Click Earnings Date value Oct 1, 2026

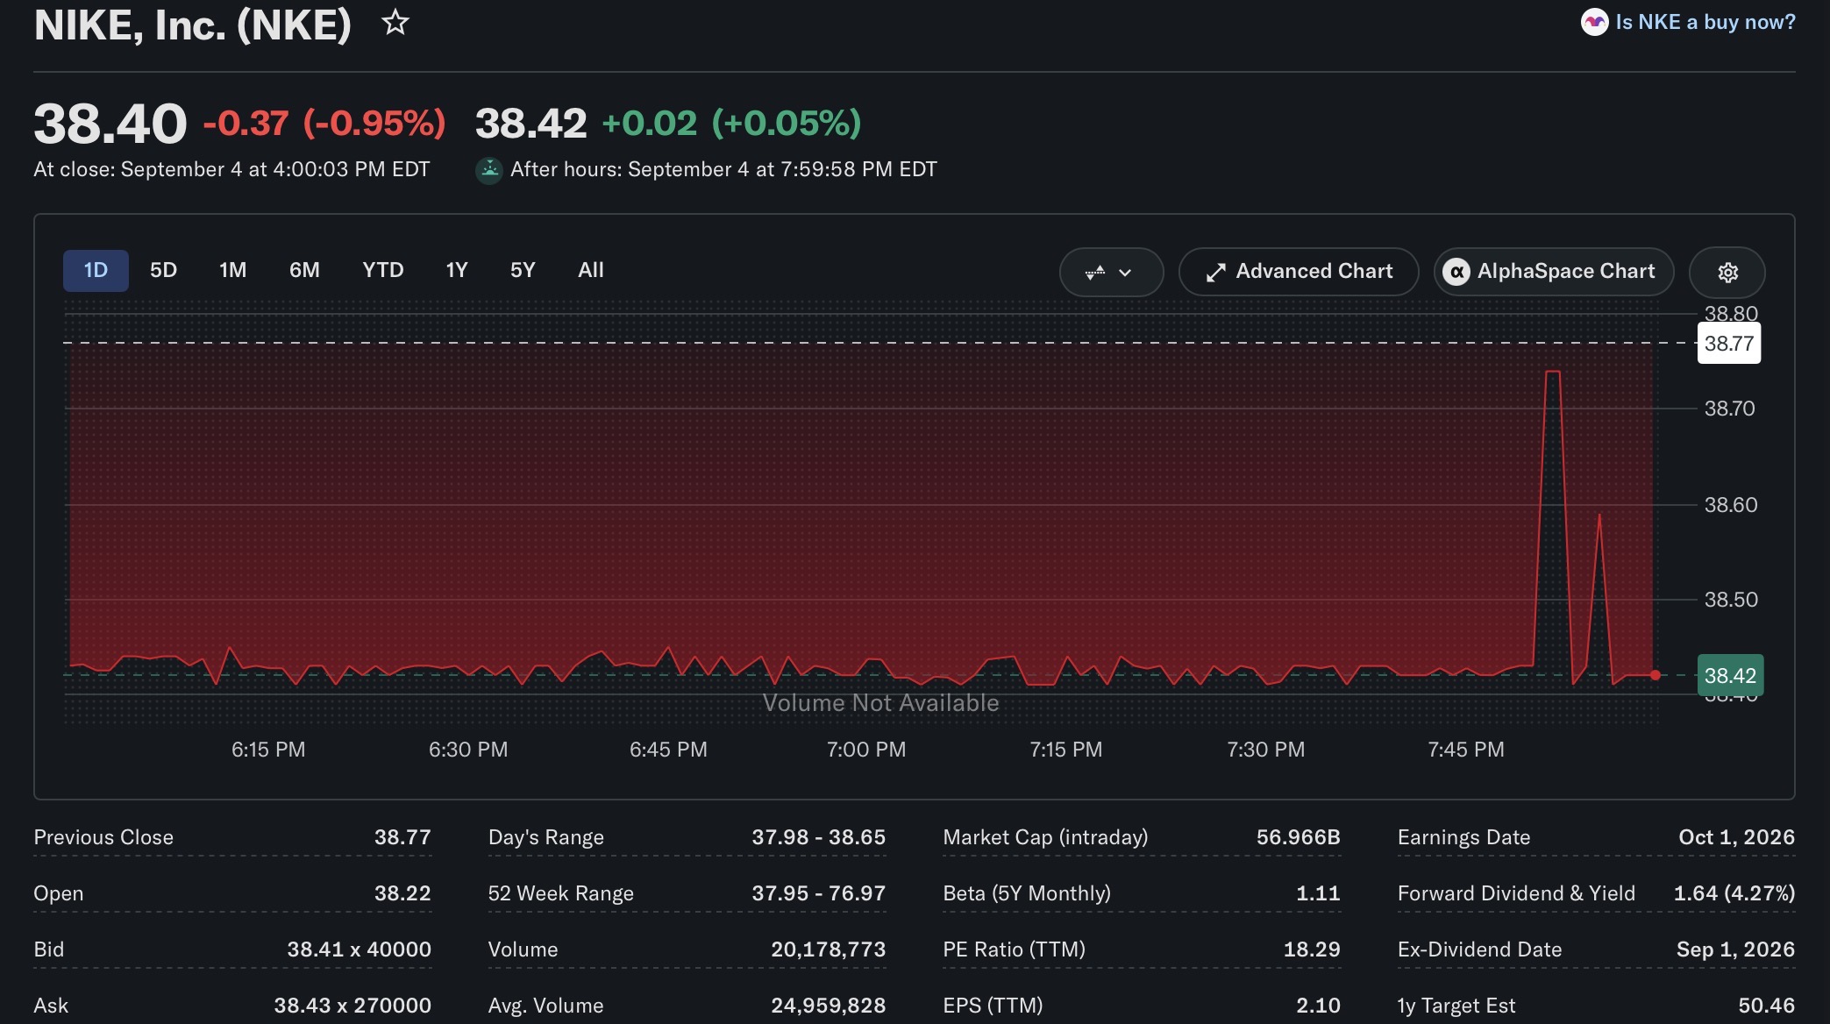[x=1736, y=837]
